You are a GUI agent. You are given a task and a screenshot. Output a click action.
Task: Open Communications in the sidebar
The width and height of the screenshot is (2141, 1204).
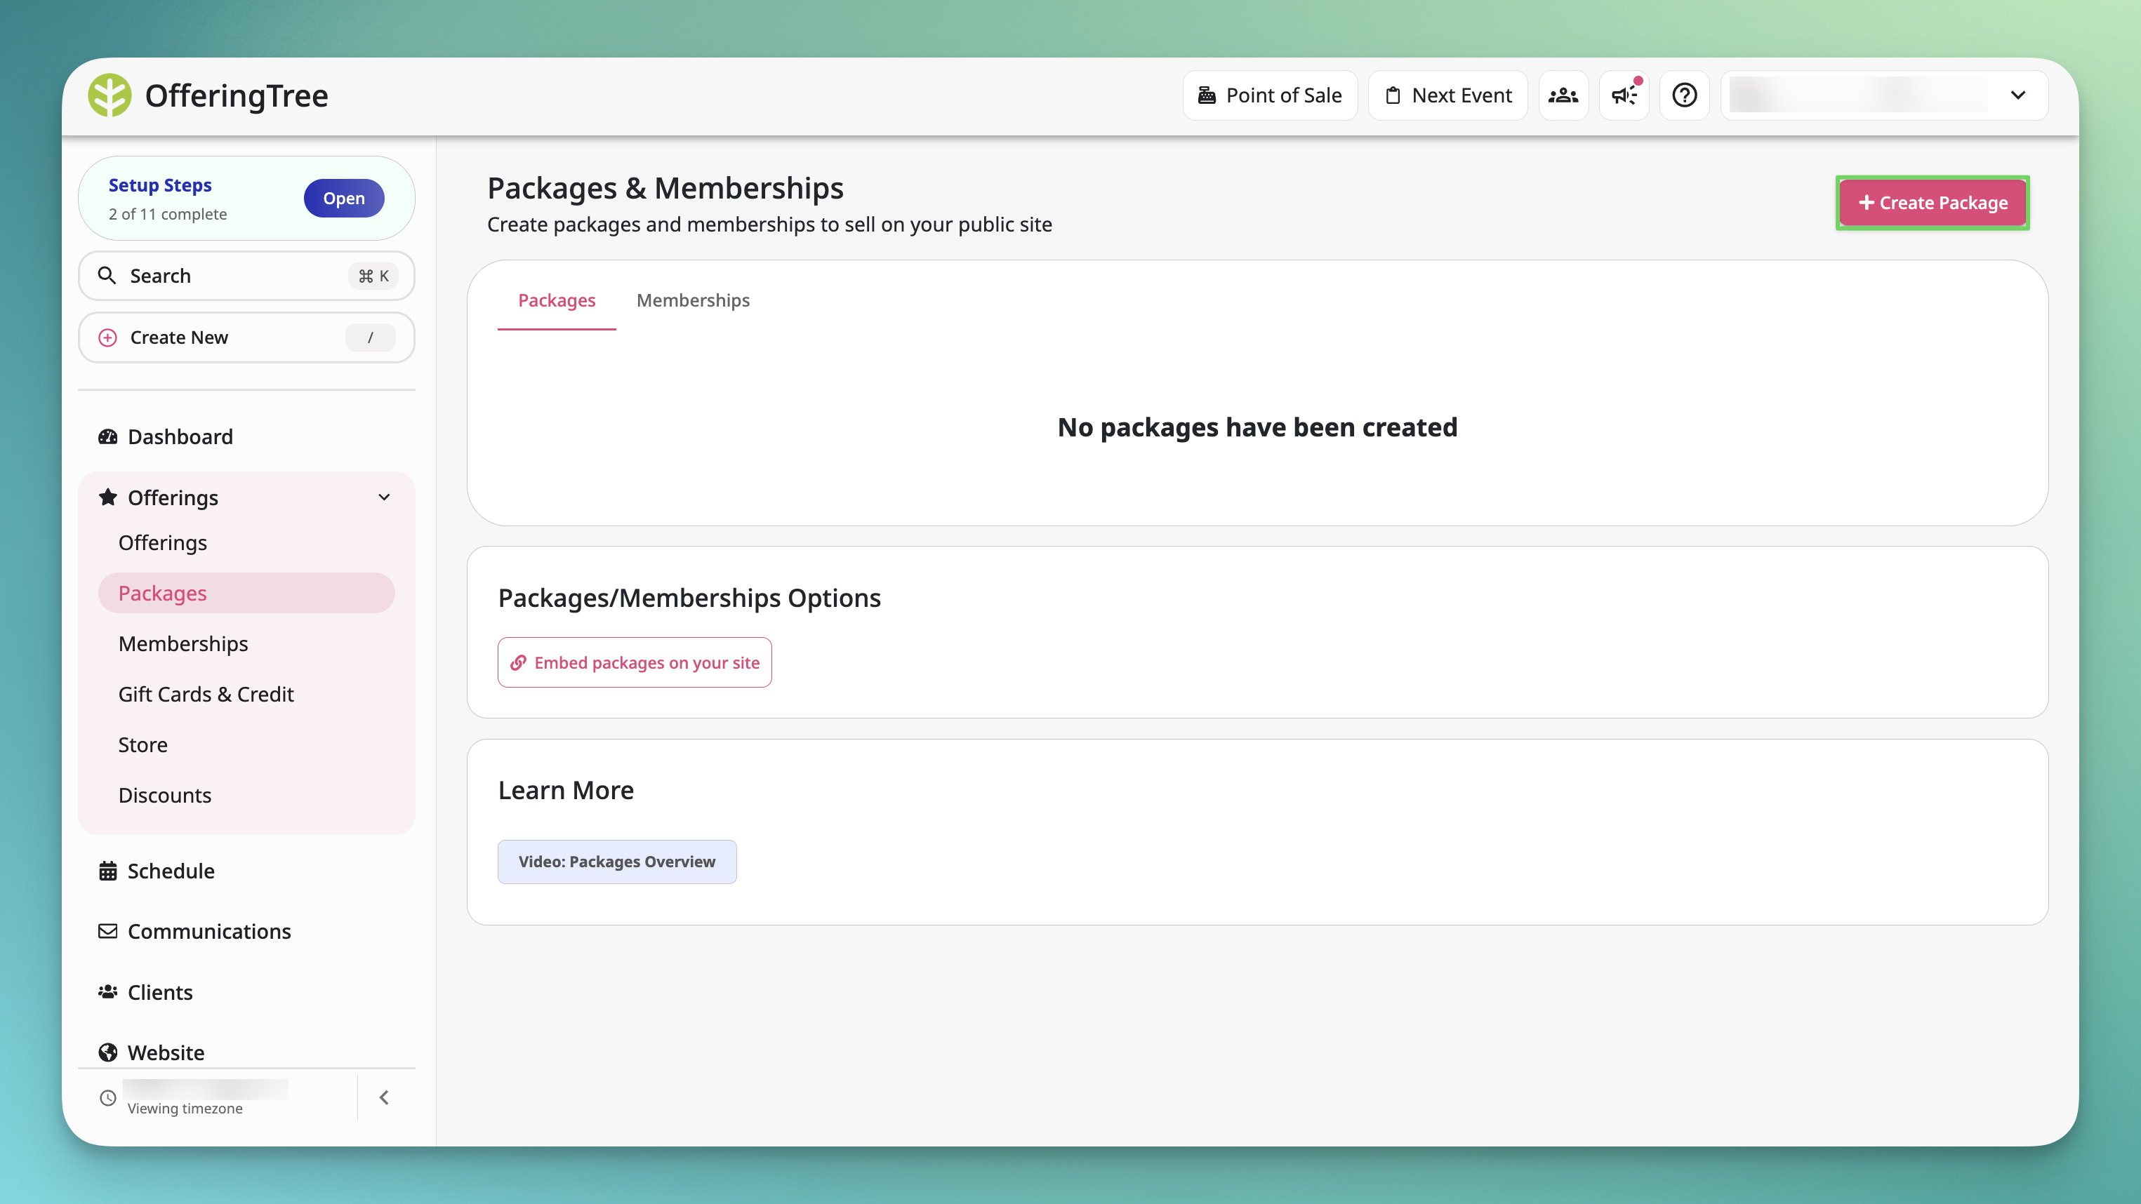pos(194,932)
